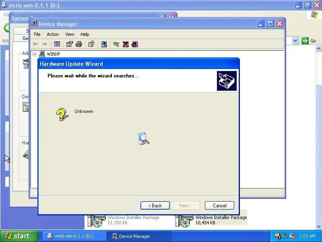Maximize the Device Manager window
Image resolution: width=322 pixels, height=242 pixels.
270,24
